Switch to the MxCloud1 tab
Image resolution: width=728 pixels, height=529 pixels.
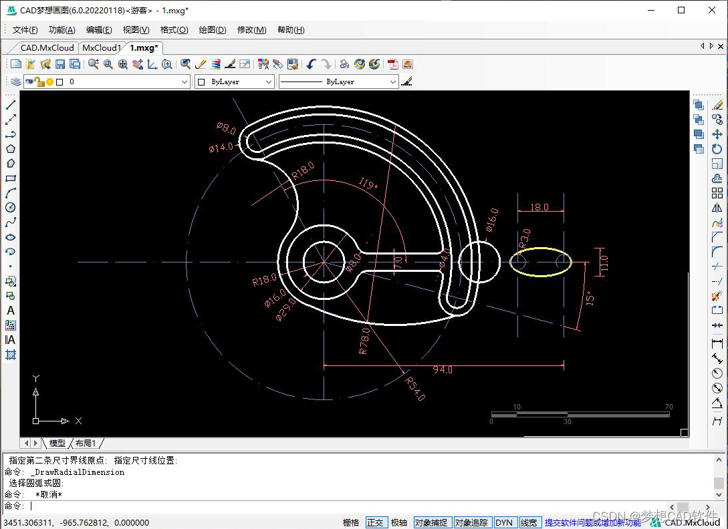[101, 48]
